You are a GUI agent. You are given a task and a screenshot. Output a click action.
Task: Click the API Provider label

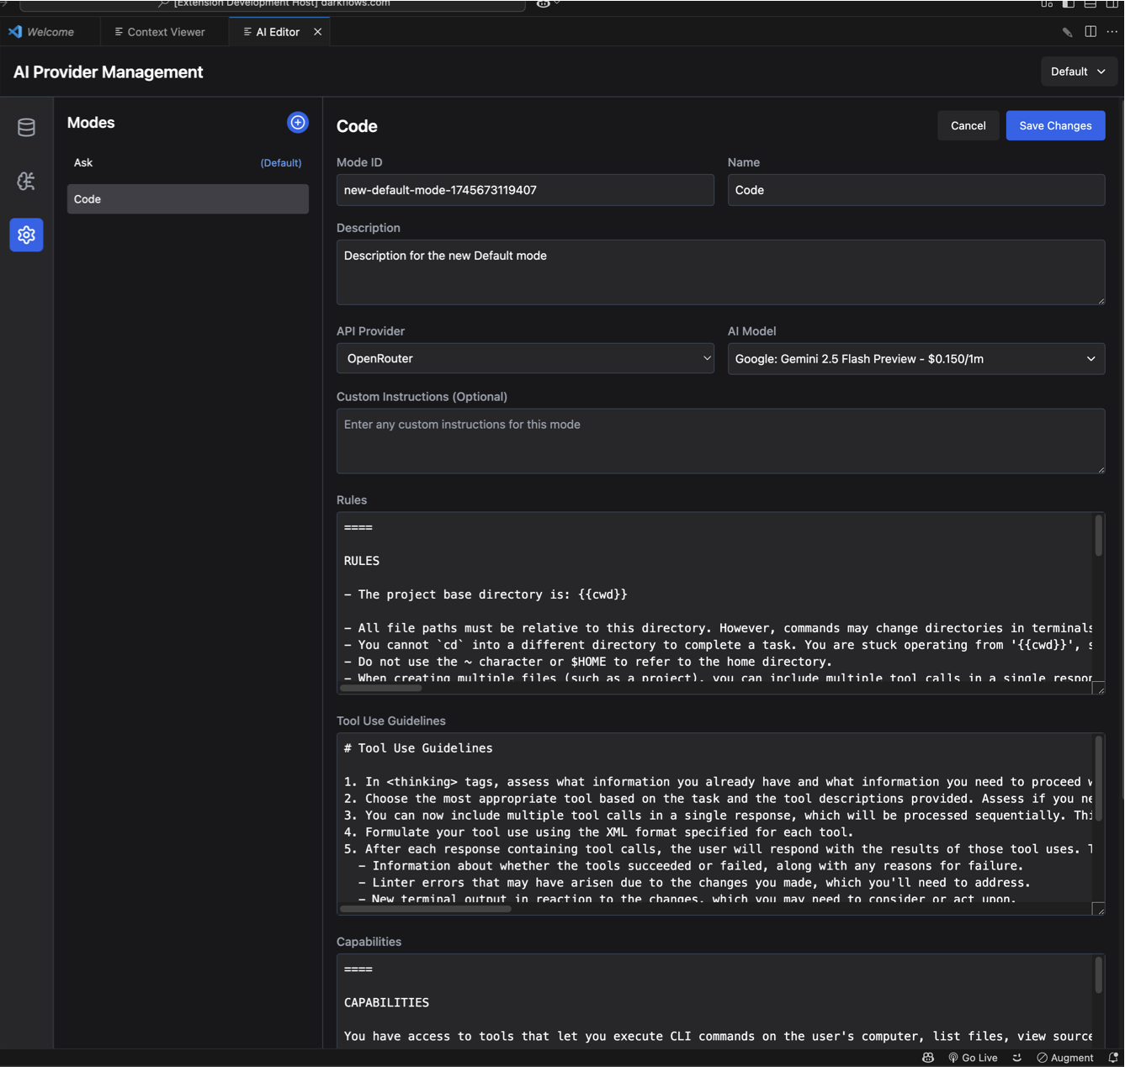tap(370, 331)
